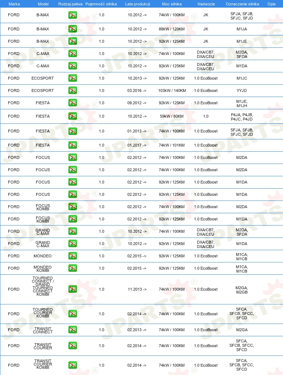Click engine code YYJD
The image size is (283, 375).
tap(242, 90)
